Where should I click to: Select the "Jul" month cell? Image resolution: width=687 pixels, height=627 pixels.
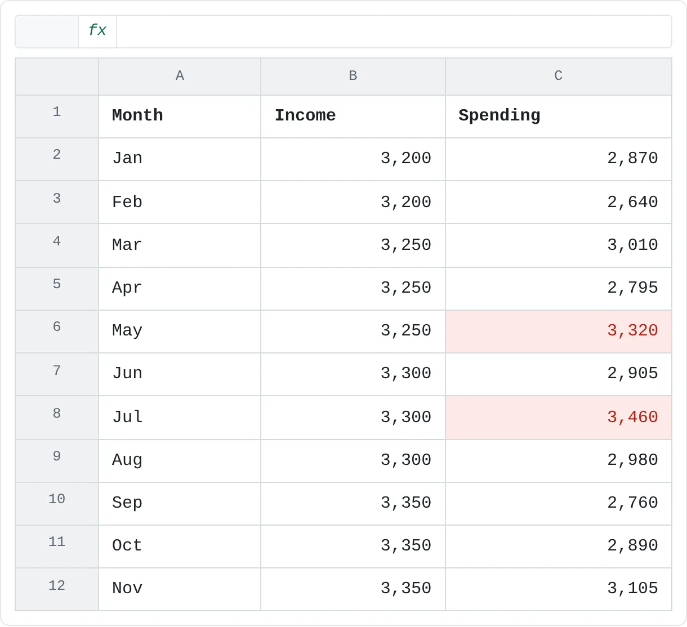pyautogui.click(x=180, y=417)
